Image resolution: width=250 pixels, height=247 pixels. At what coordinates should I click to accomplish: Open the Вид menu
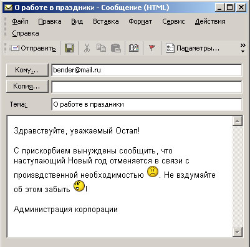click(x=77, y=21)
